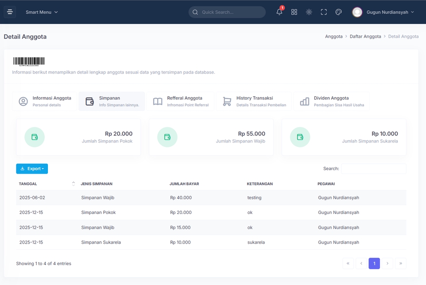Viewport: 426px width, 285px height.
Task: Sort table by Tanggal arrows icon
Action: pyautogui.click(x=73, y=184)
